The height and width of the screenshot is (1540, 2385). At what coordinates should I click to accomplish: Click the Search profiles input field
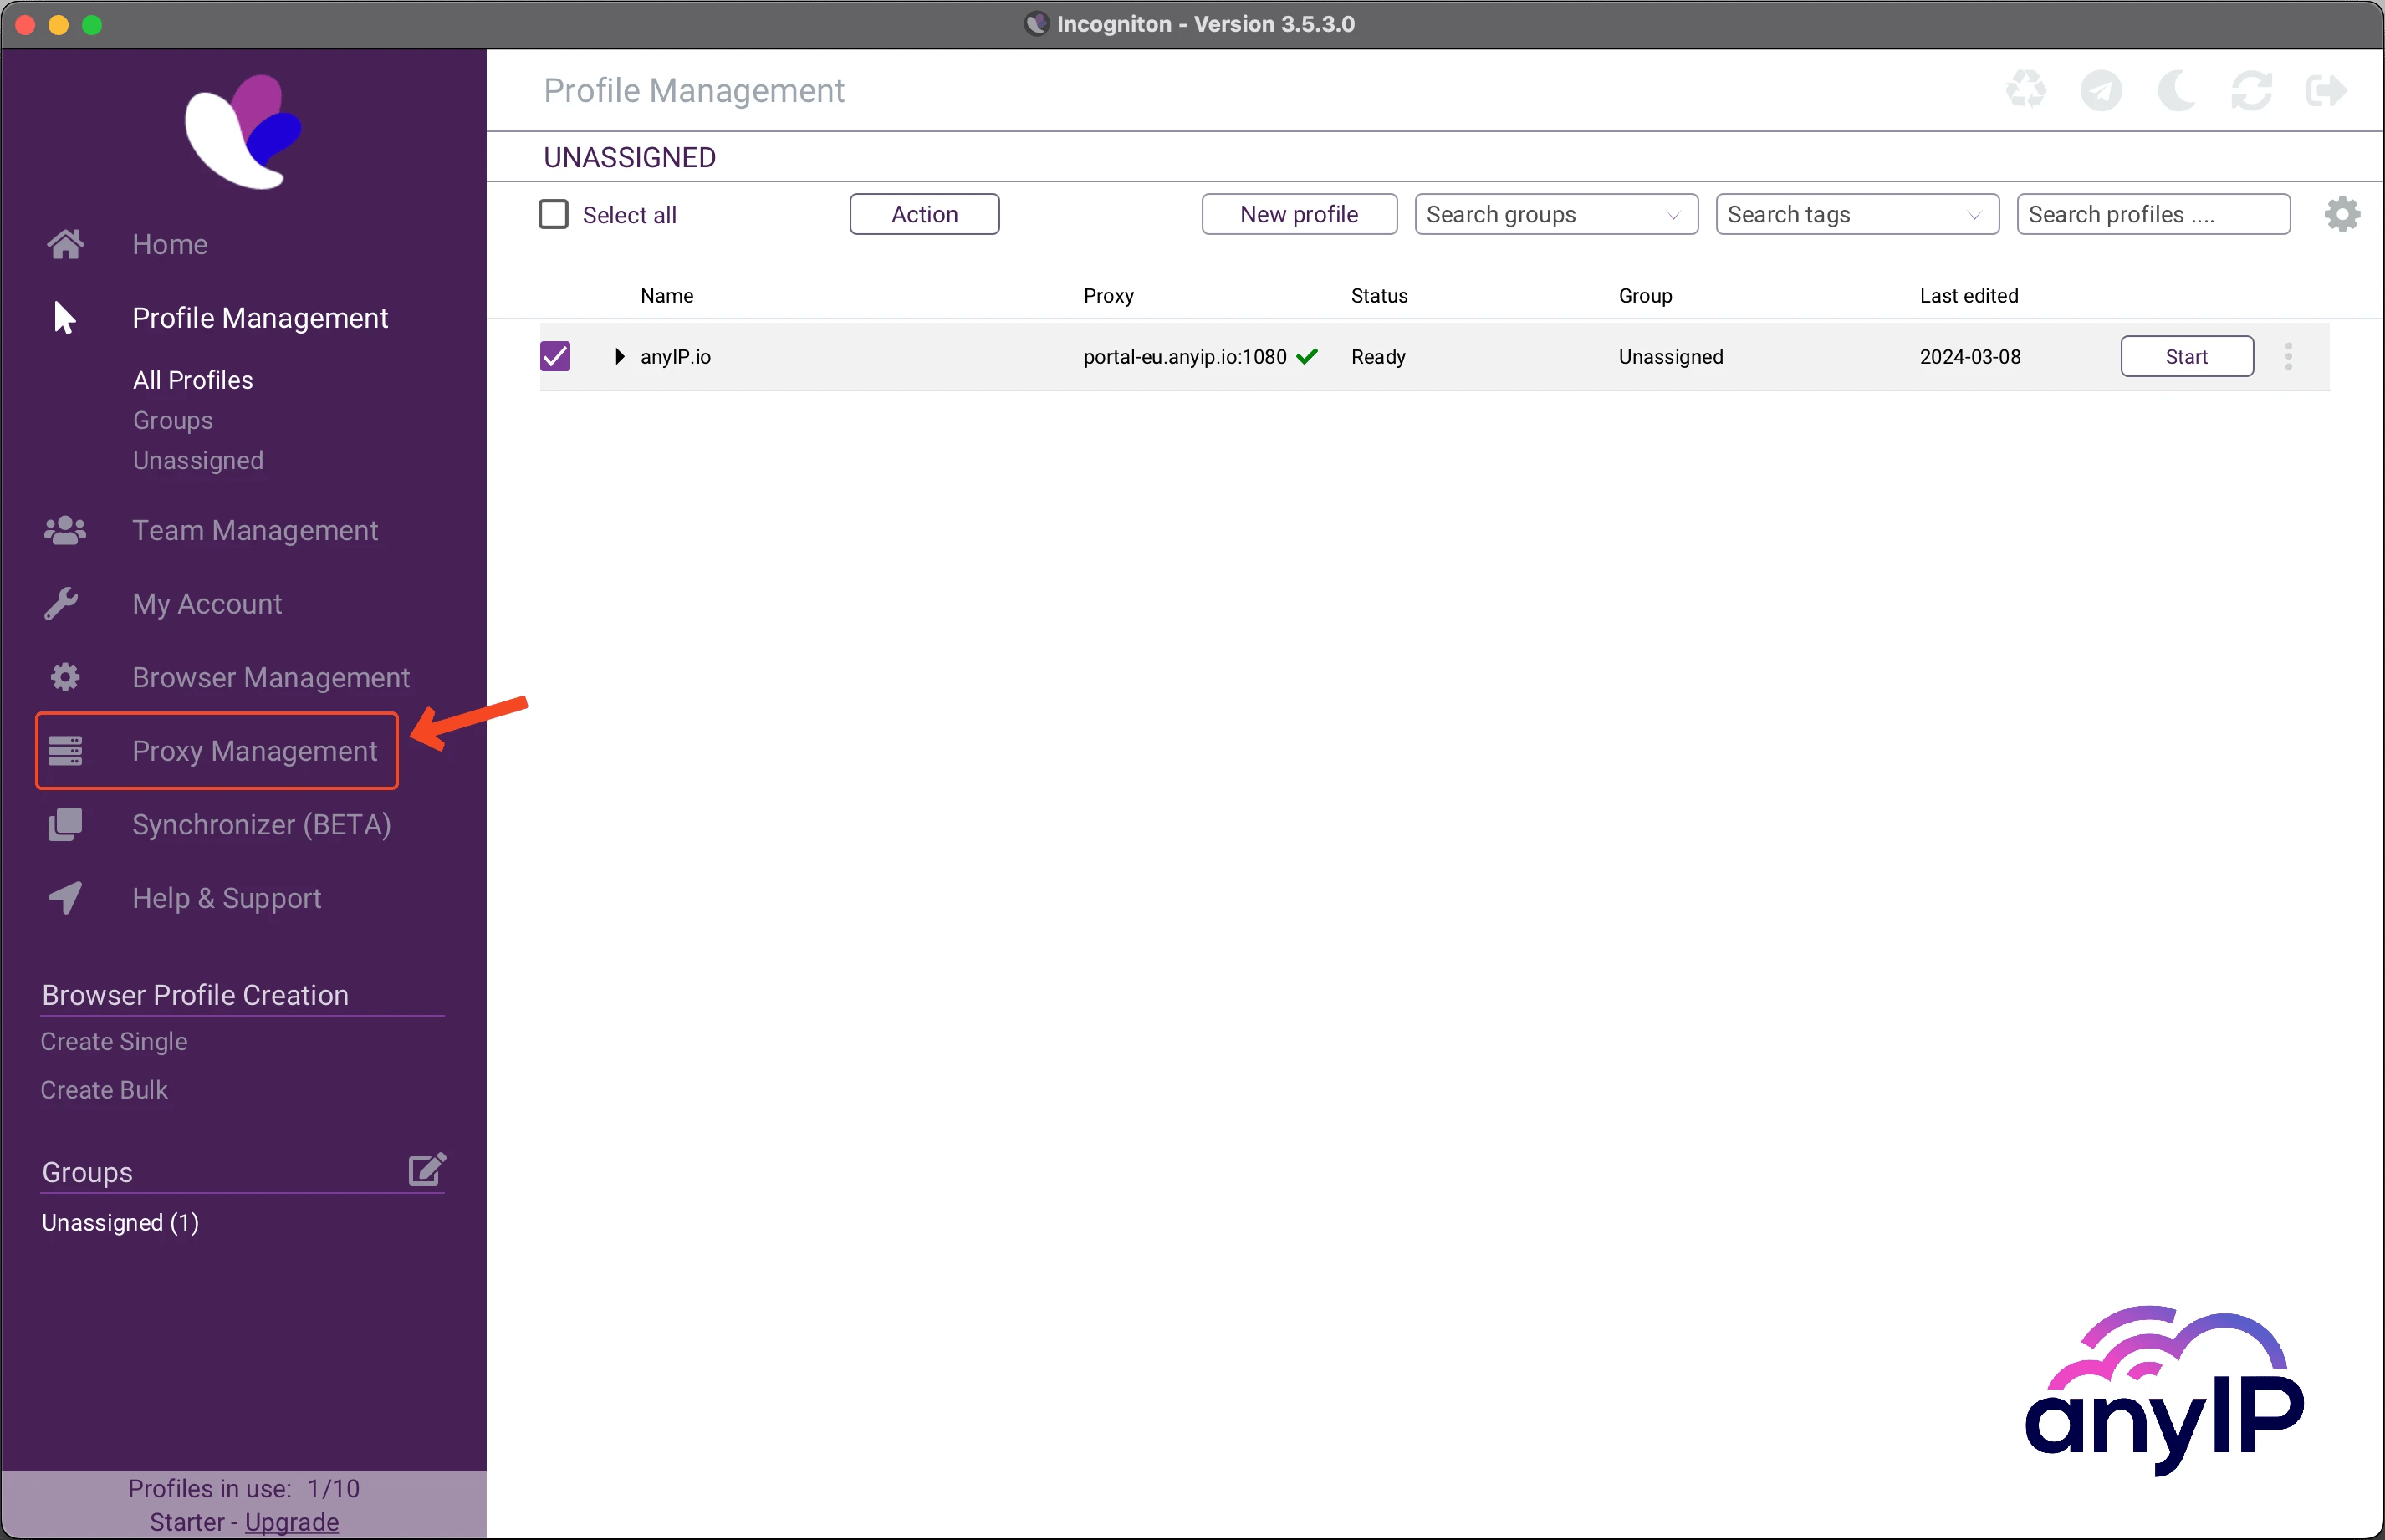[x=2150, y=212]
